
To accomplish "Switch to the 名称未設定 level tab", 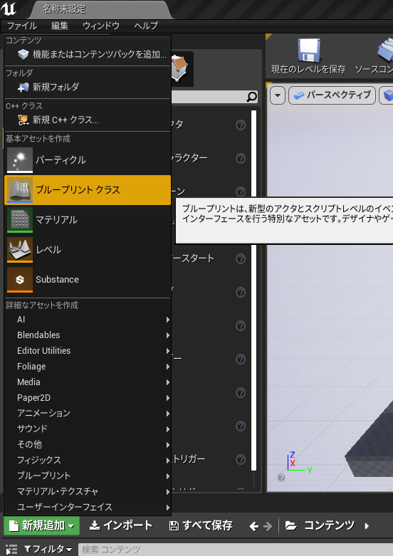I will [64, 9].
